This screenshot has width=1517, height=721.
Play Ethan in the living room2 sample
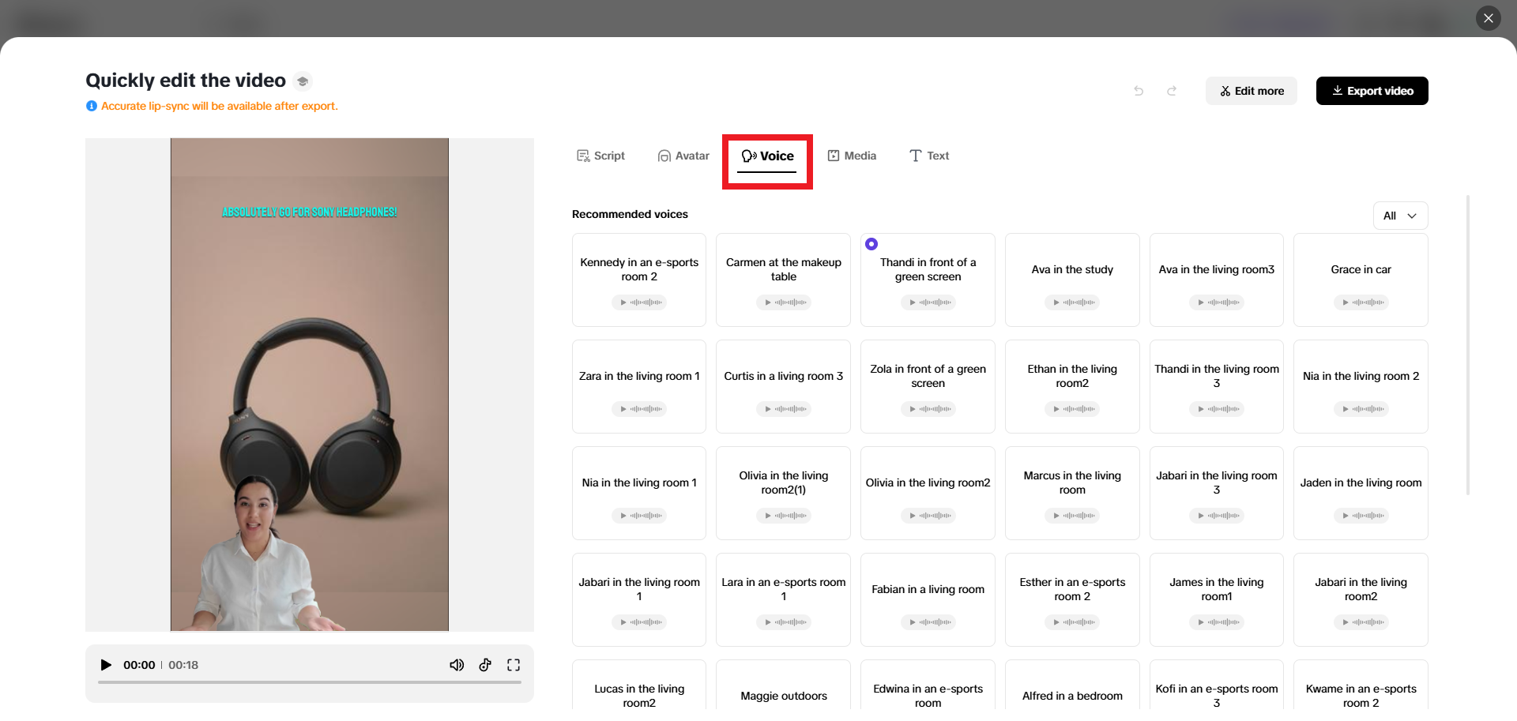point(1072,409)
